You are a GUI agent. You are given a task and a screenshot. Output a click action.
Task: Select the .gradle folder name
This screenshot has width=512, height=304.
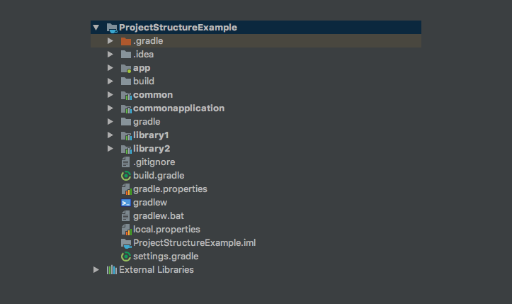tap(148, 41)
